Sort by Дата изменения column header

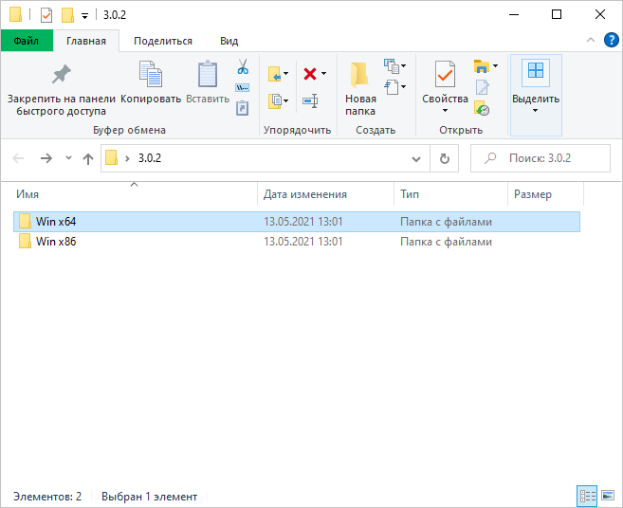(x=325, y=194)
